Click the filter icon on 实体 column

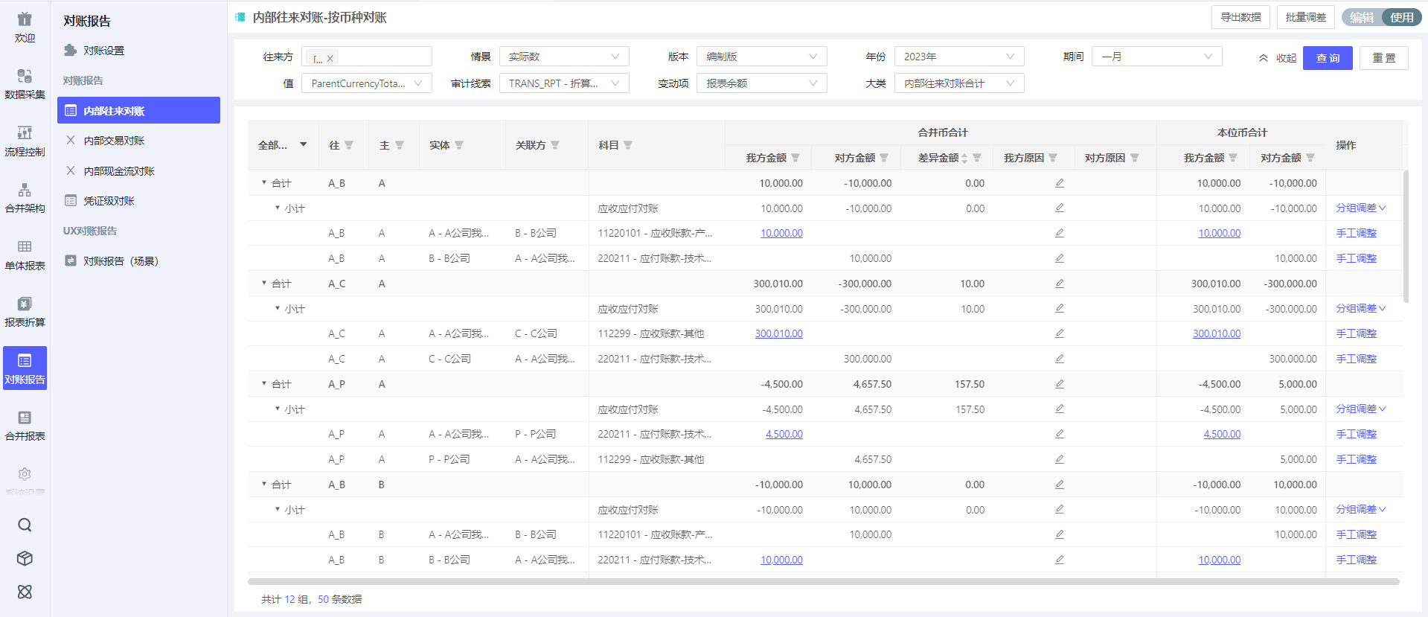(459, 145)
